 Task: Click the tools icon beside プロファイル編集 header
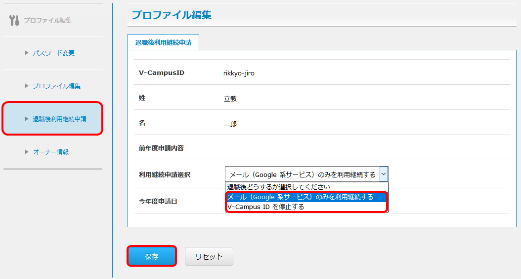point(14,20)
